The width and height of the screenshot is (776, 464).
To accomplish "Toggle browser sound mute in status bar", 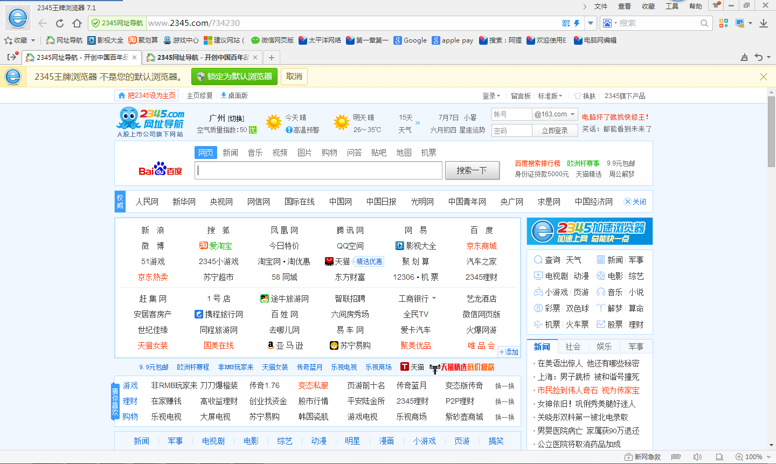I will [x=697, y=457].
